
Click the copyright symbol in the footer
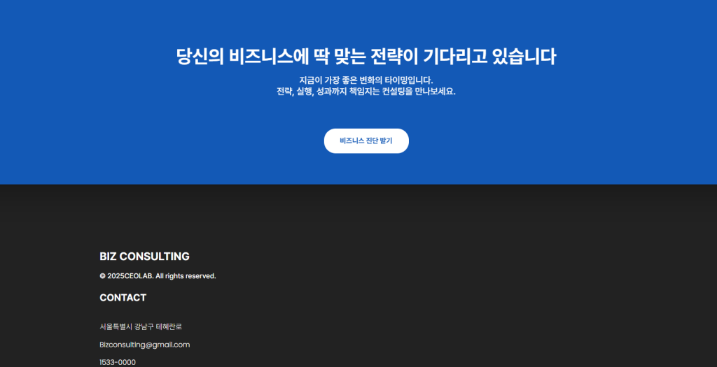[x=103, y=276]
